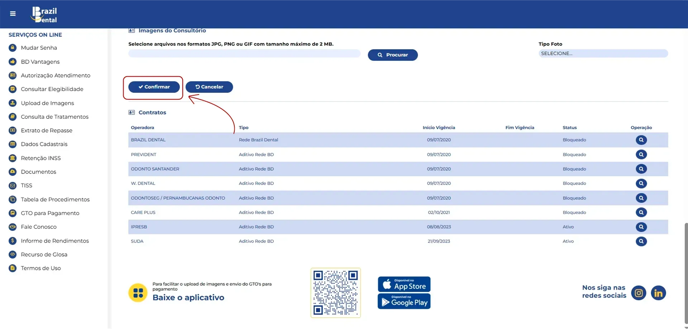This screenshot has width=688, height=329.
Task: Click the Consultar Elegibilidade check icon
Action: pos(13,89)
